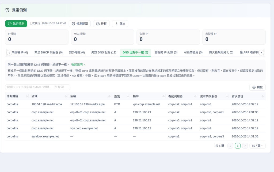Go to the previous page arrow
Image resolution: width=274 pixels, height=172 pixels.
230,146
